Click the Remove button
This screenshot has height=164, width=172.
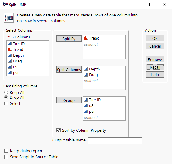coord(155,59)
